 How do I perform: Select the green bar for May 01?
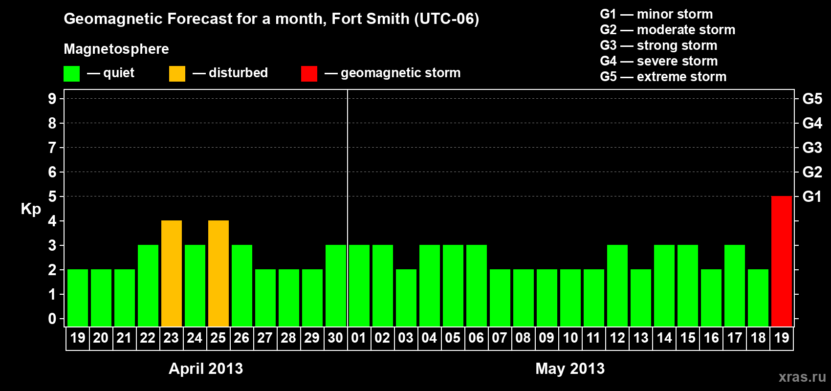(x=359, y=285)
